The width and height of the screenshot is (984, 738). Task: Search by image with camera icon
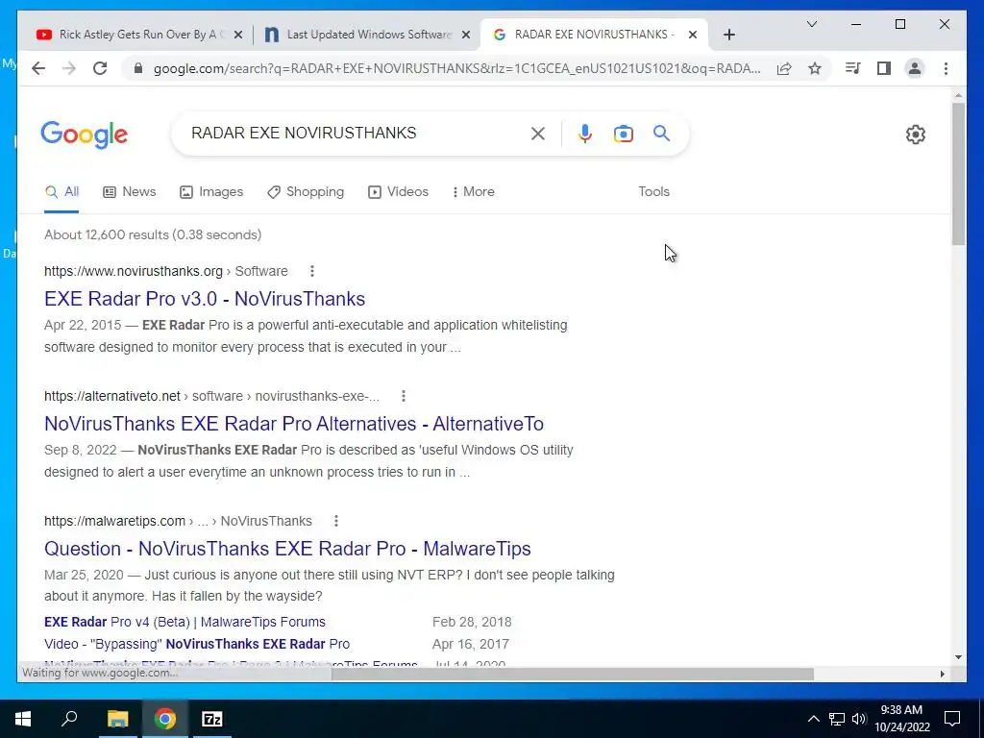coord(623,133)
